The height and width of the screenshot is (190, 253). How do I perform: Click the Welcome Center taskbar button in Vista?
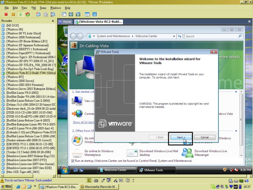(117, 170)
